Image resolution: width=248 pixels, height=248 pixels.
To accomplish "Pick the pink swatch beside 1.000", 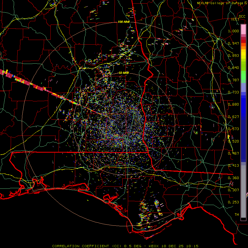I will (243, 29).
